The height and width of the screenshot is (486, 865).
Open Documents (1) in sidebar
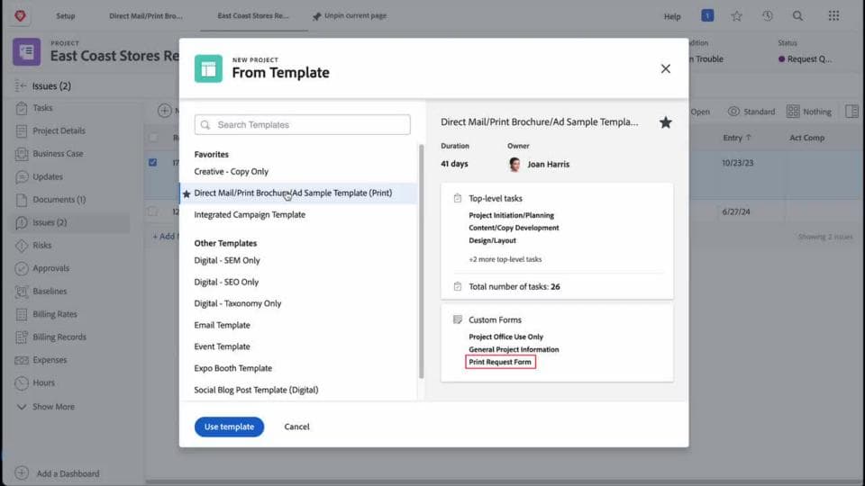(59, 200)
